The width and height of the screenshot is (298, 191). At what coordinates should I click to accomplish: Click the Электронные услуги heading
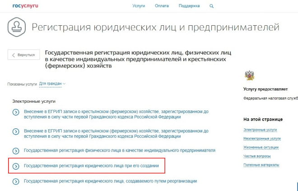pos(34,101)
